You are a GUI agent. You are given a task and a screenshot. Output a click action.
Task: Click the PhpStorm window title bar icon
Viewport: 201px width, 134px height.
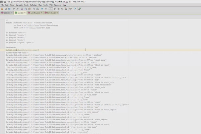[1, 2]
